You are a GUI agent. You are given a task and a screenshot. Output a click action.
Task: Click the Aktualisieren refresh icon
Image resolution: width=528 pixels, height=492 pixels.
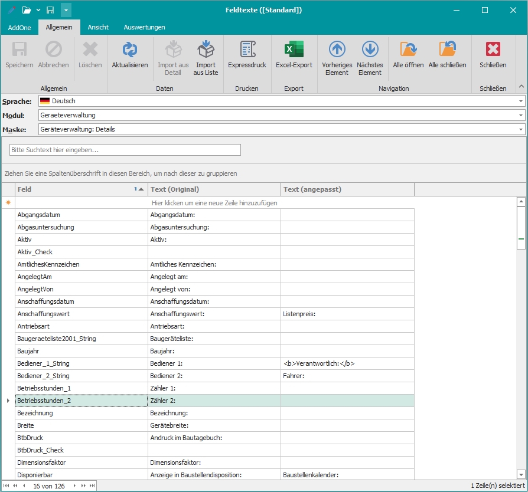click(129, 50)
